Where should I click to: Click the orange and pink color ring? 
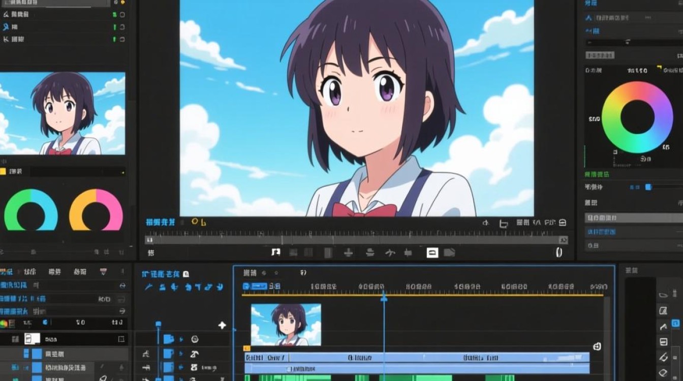pos(96,210)
